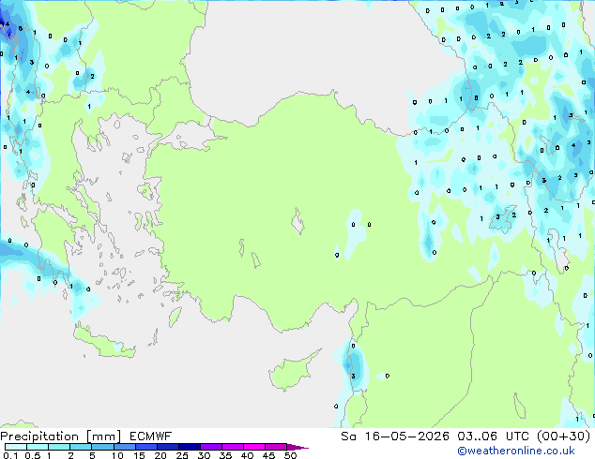Screen dimensions: 595x459
Task: Click the legend label '15'
Action: (139, 455)
